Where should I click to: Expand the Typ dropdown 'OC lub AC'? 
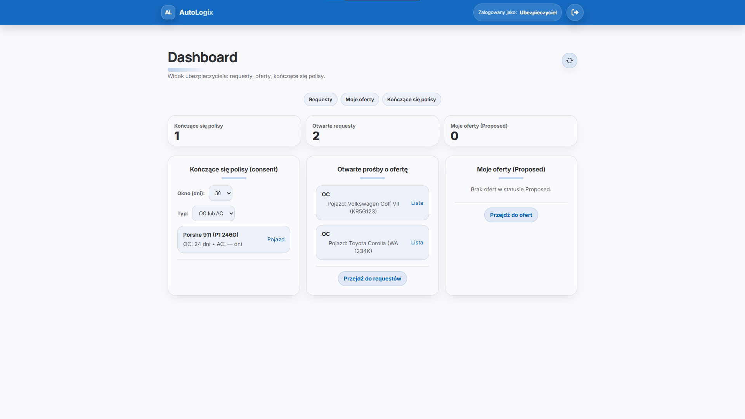click(x=213, y=213)
